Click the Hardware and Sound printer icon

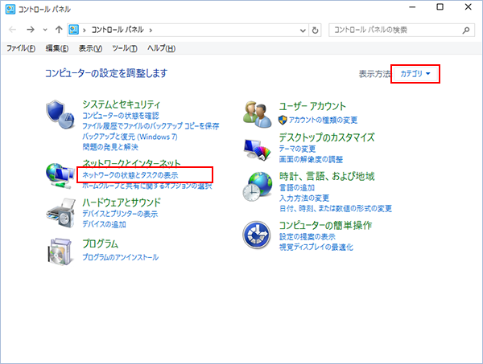click(60, 213)
